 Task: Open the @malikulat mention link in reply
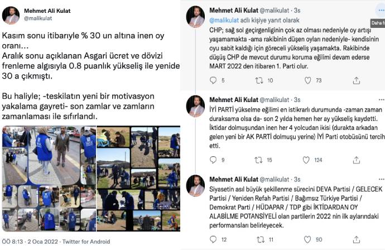coord(224,20)
